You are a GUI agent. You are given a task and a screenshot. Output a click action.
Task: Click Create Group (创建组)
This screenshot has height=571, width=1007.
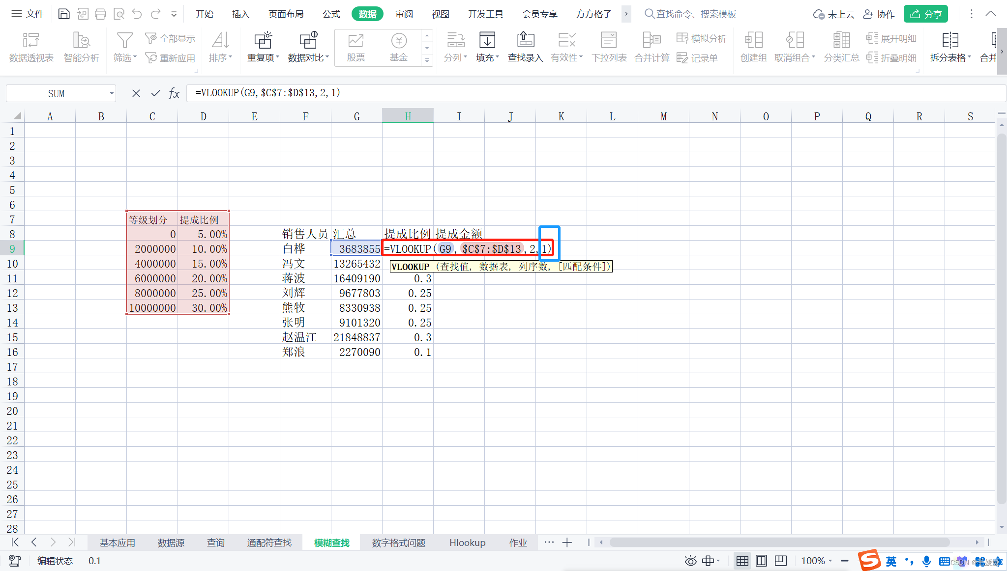click(753, 47)
